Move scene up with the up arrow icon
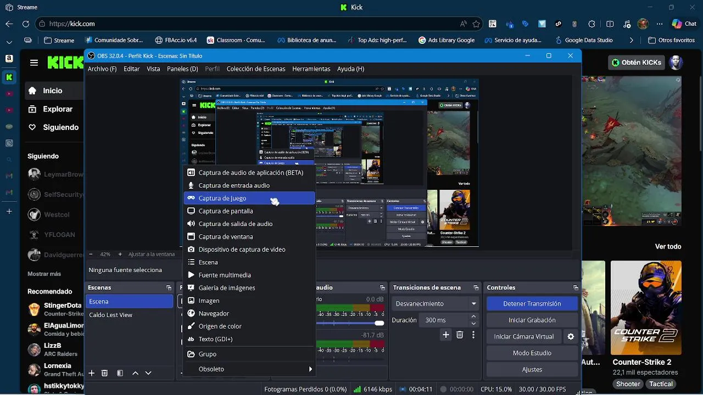Viewport: 703px width, 395px height. (135, 373)
